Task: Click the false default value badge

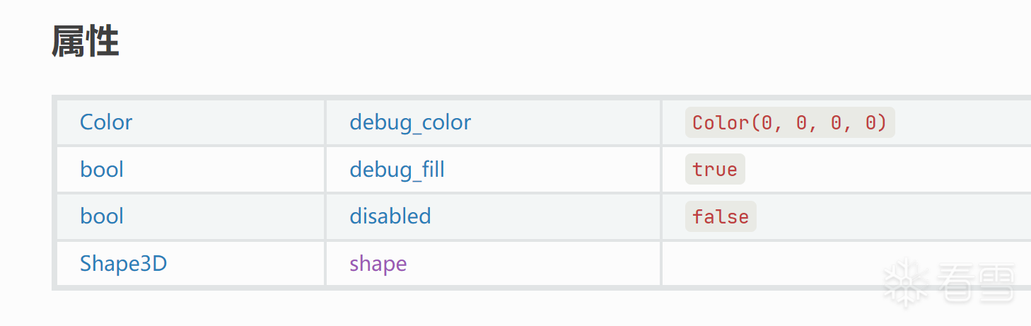Action: click(x=721, y=216)
